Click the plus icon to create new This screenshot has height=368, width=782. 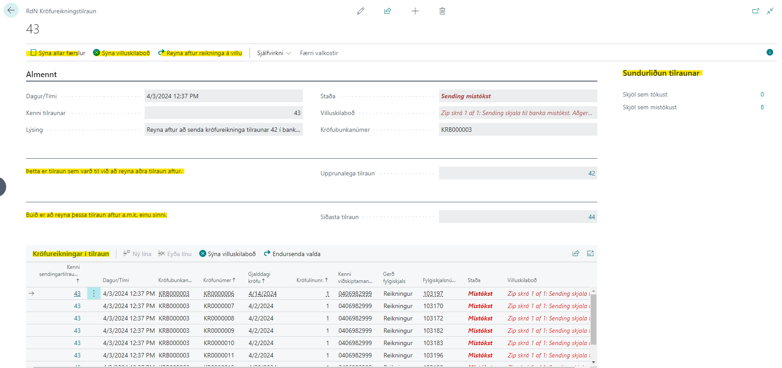click(415, 11)
